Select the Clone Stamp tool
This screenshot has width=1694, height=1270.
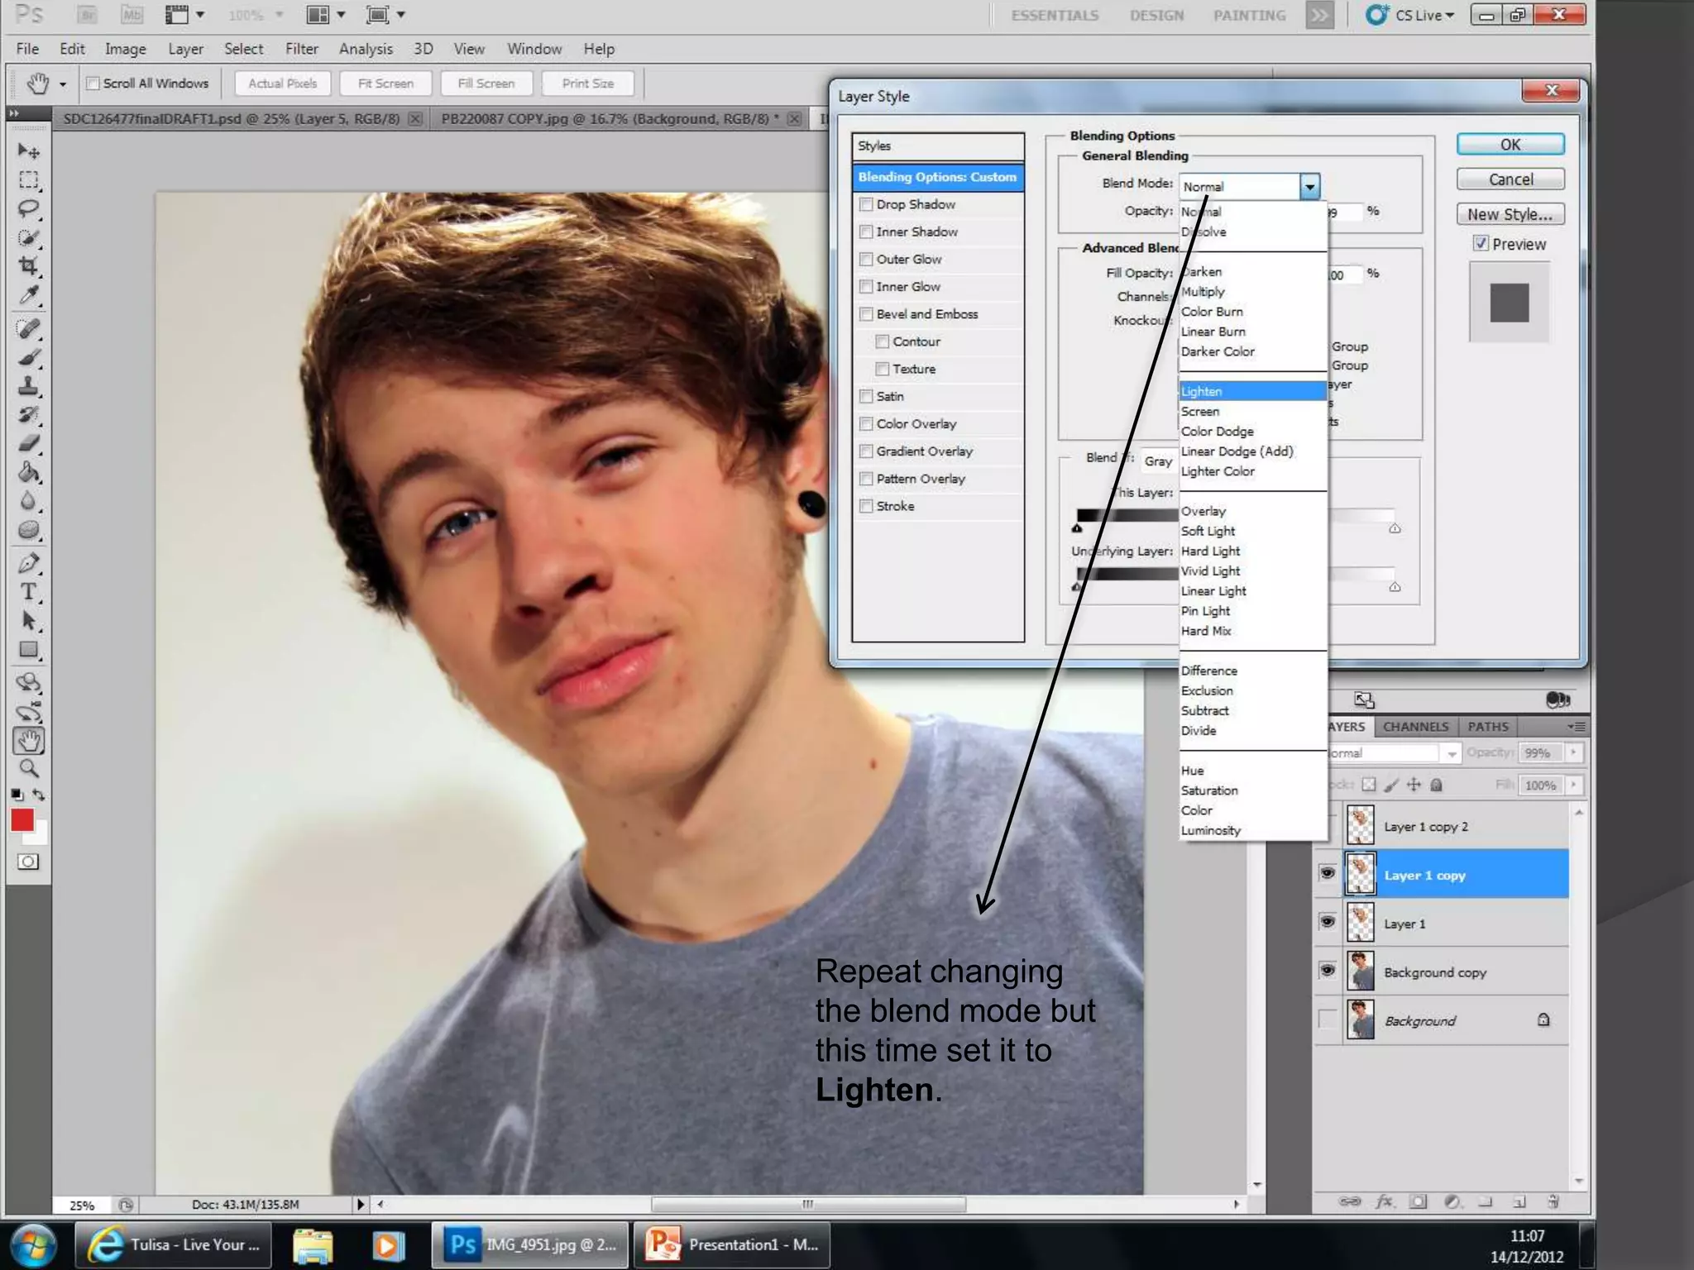(29, 386)
